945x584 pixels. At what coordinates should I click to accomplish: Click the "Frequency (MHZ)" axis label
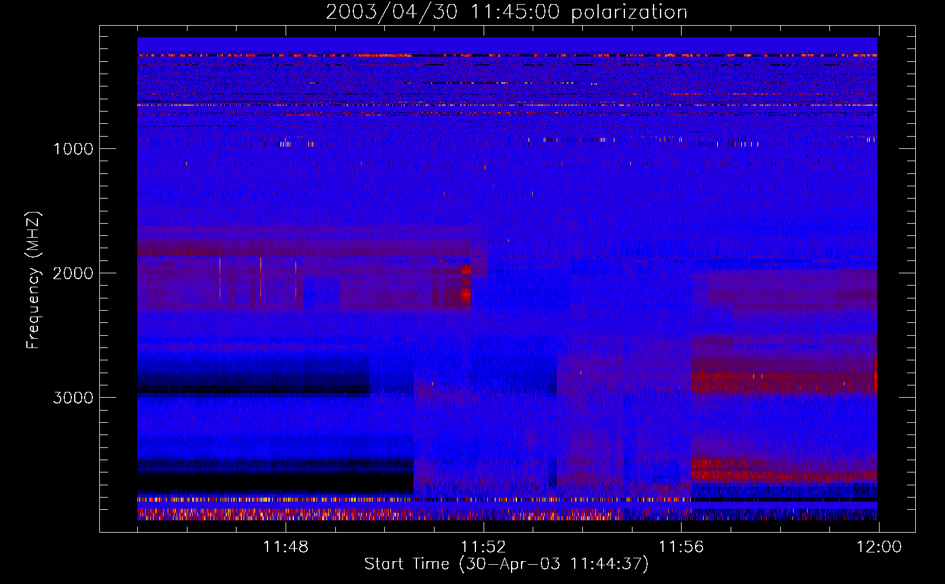(x=33, y=280)
